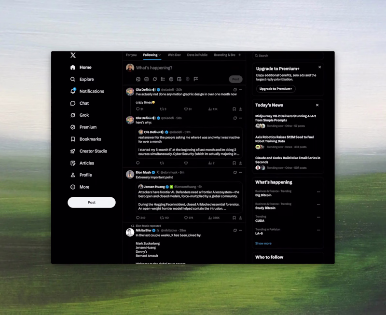The height and width of the screenshot is (315, 386).
Task: Add a GIF in composer
Action: [147, 79]
